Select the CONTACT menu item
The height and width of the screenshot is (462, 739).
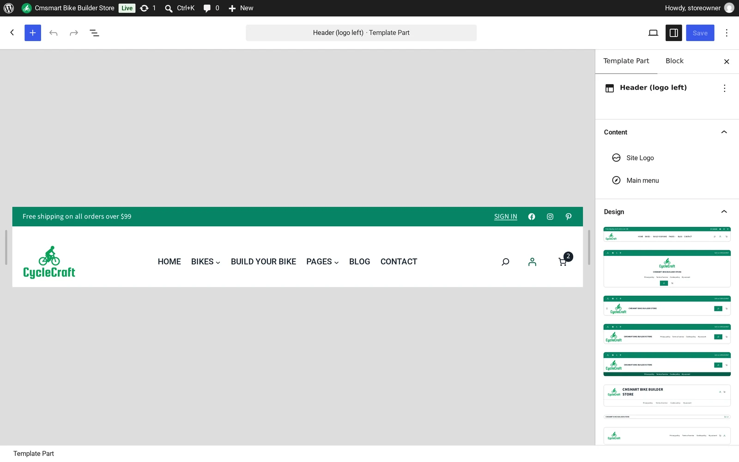coord(399,262)
